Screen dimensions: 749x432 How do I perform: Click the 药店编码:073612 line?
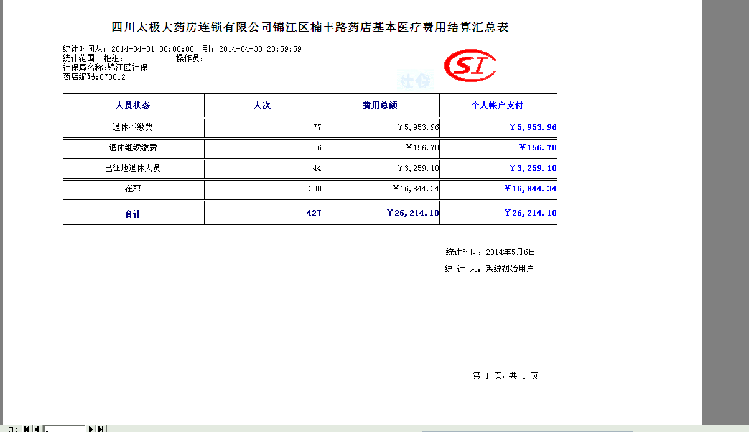coord(94,77)
